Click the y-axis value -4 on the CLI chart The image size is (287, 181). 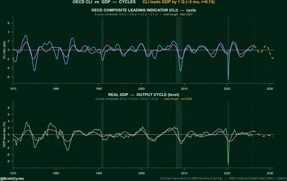[x=8, y=68]
